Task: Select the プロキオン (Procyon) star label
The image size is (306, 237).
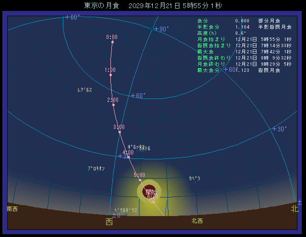Action: [96, 168]
